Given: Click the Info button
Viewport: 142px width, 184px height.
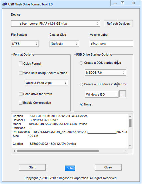Looking at the screenshot, I should point(70,168).
